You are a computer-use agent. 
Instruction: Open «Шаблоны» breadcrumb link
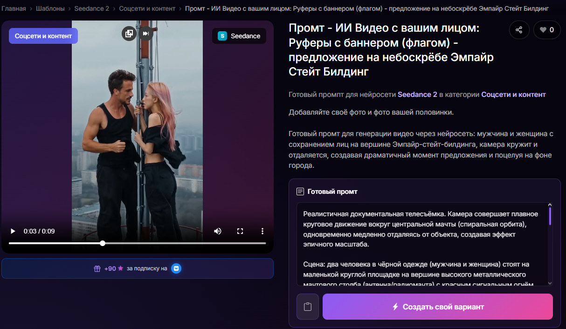[x=50, y=8]
